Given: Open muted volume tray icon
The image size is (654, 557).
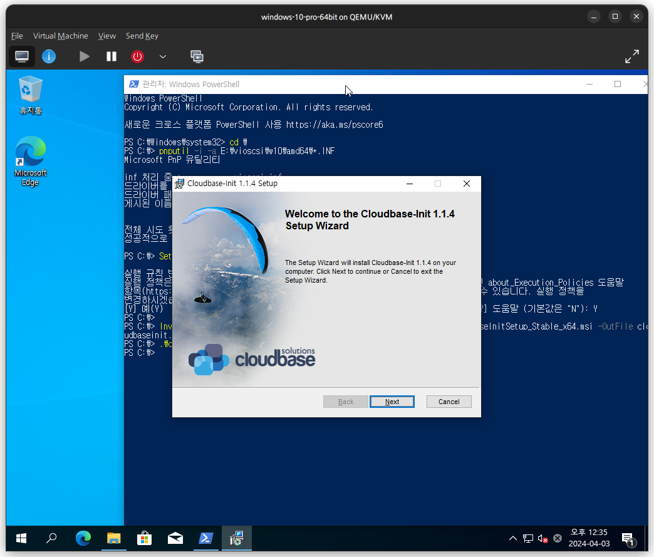Looking at the screenshot, I should pos(542,538).
